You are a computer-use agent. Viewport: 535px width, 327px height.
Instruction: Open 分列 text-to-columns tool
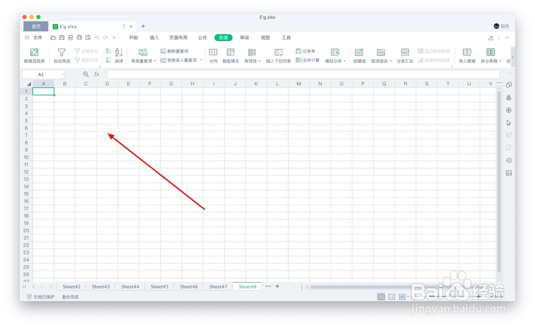pyautogui.click(x=213, y=56)
